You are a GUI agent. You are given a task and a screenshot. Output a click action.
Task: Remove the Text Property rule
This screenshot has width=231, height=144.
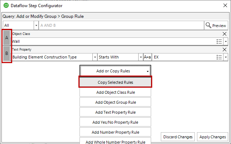[x=224, y=50]
